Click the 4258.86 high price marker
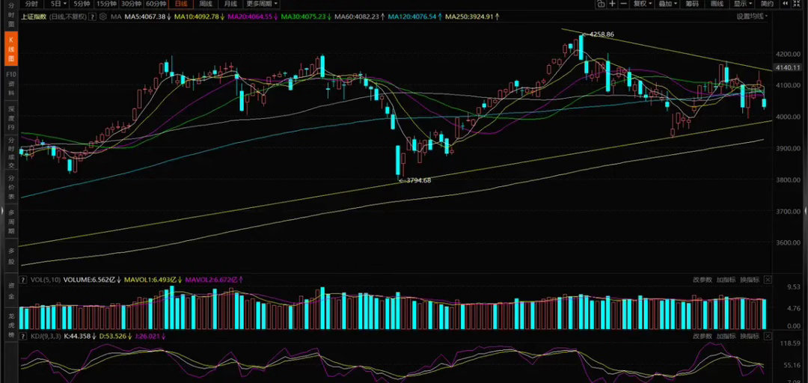808x383 pixels. tap(601, 34)
